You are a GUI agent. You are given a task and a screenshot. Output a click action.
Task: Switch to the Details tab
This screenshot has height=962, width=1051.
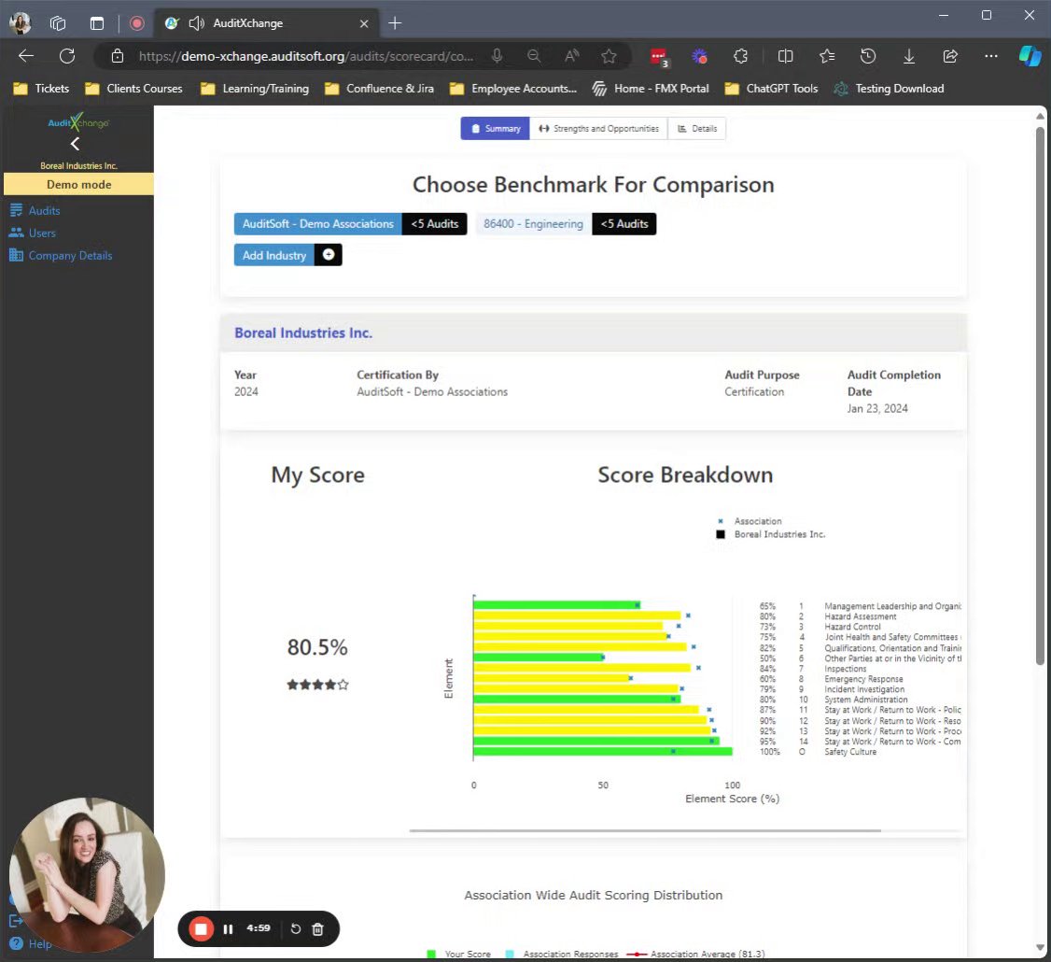click(x=697, y=128)
